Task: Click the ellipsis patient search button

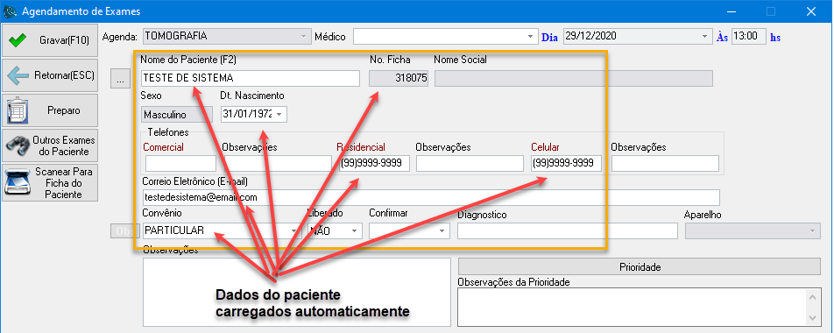Action: (121, 79)
